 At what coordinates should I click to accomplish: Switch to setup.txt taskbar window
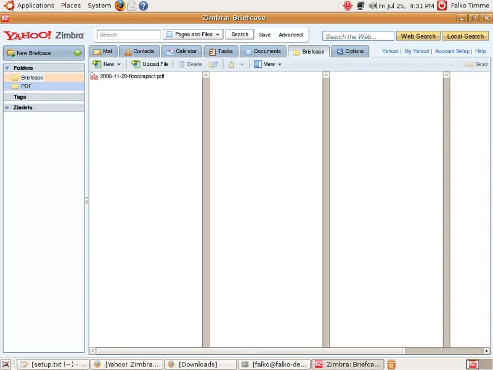[x=53, y=364]
